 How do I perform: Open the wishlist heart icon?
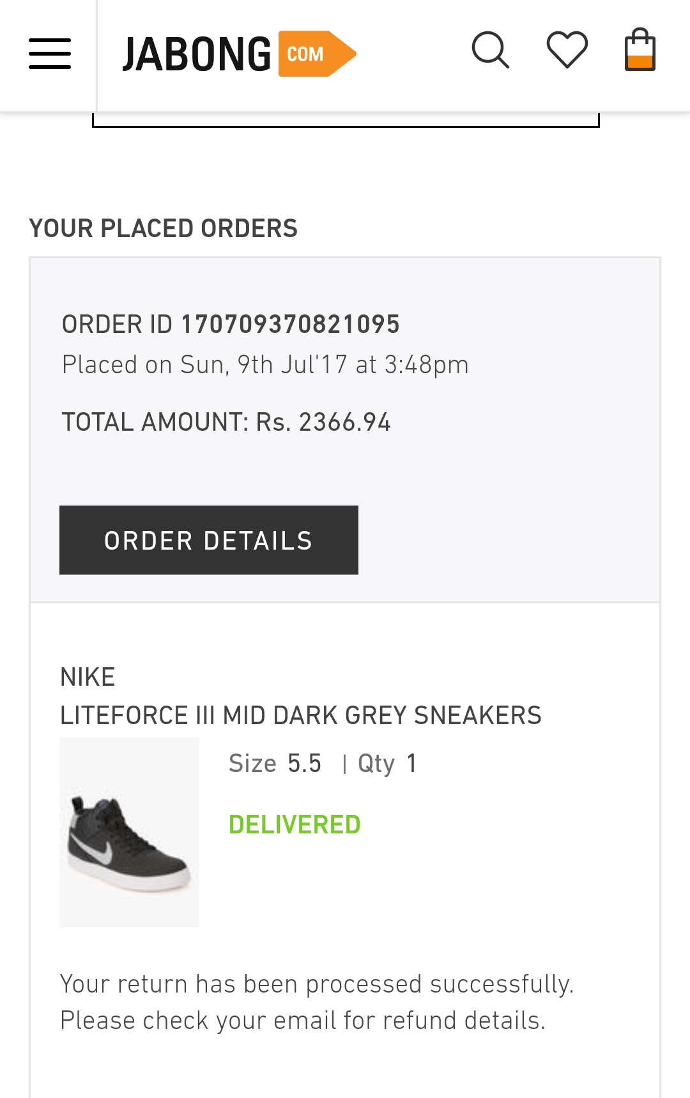567,50
